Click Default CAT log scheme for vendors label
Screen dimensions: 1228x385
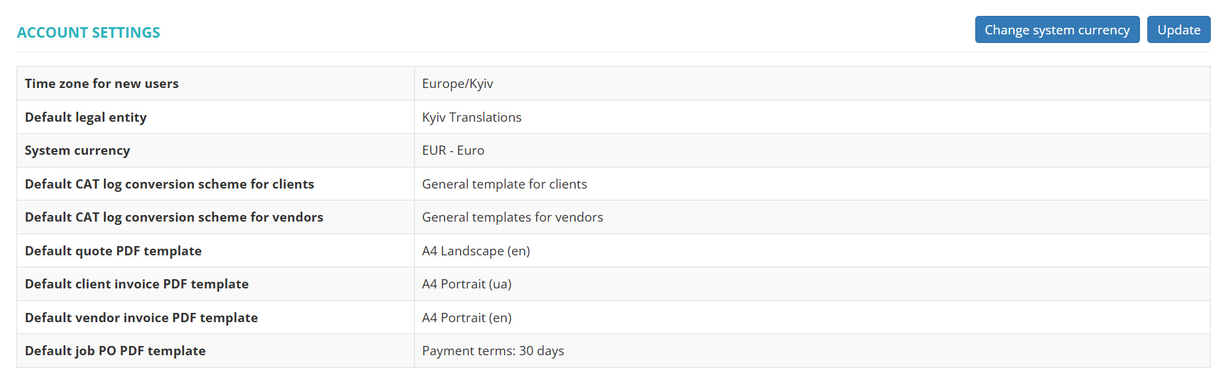click(x=174, y=217)
